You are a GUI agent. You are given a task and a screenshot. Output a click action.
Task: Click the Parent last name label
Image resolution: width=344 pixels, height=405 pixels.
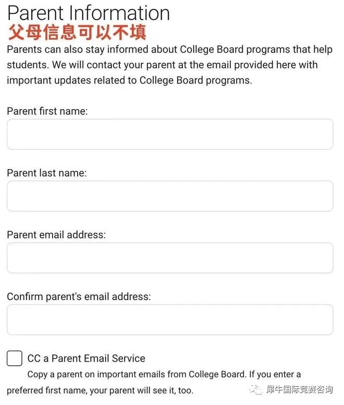[47, 173]
